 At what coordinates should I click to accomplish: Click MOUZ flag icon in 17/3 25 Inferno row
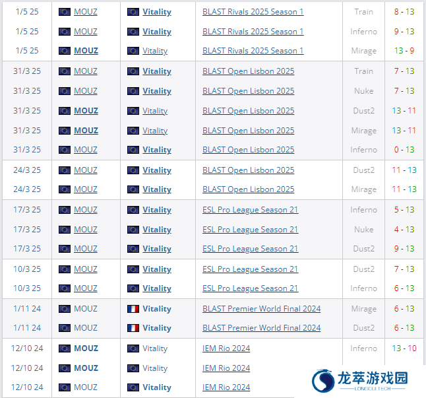(x=65, y=210)
